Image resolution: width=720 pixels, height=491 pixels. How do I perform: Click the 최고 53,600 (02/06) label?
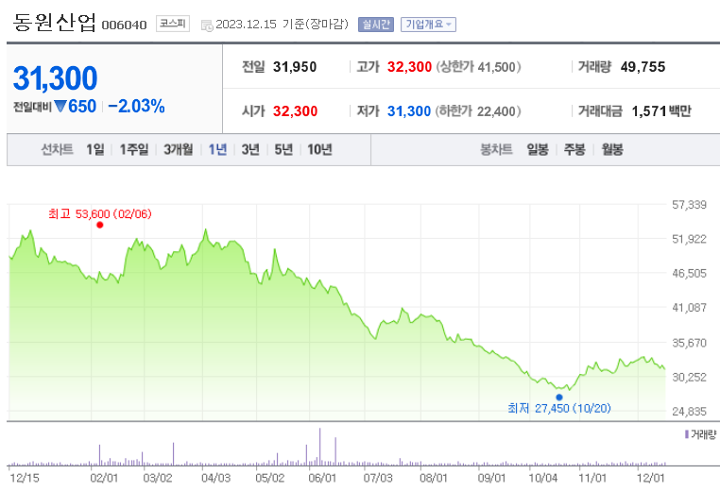pyautogui.click(x=99, y=213)
